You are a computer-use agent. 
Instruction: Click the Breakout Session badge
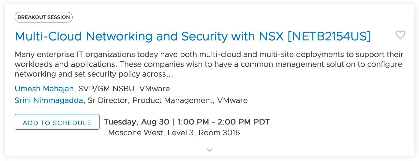click(x=44, y=17)
